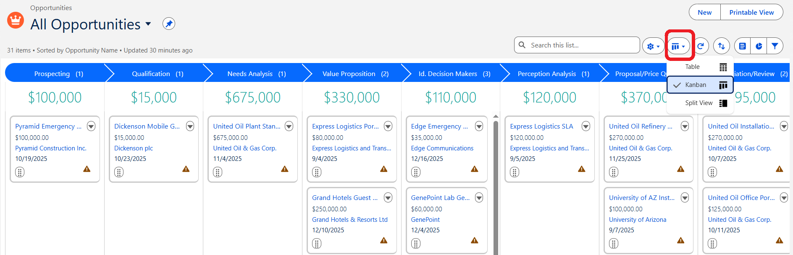Open GenePoint account link
The image size is (793, 255).
(425, 220)
